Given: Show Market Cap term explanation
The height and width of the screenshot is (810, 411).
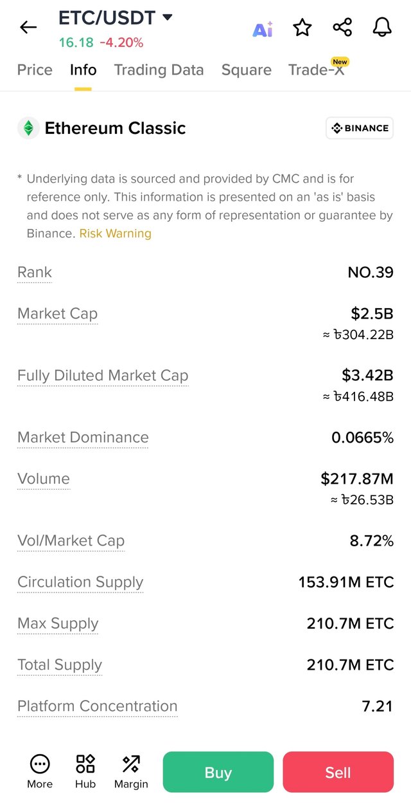Looking at the screenshot, I should click(x=57, y=314).
